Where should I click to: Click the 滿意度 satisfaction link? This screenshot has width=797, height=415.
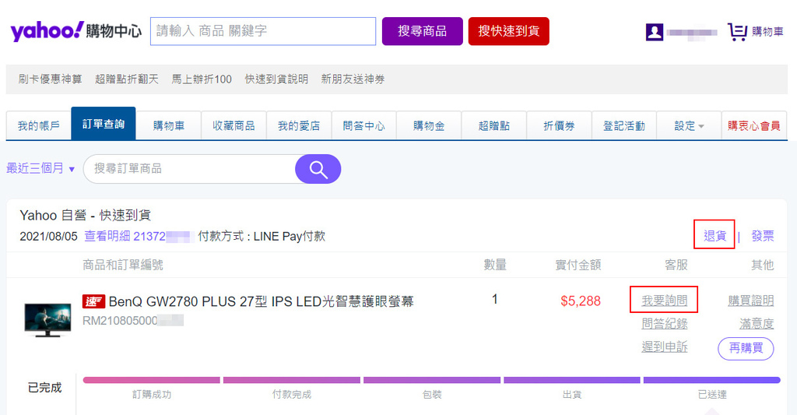(x=757, y=323)
